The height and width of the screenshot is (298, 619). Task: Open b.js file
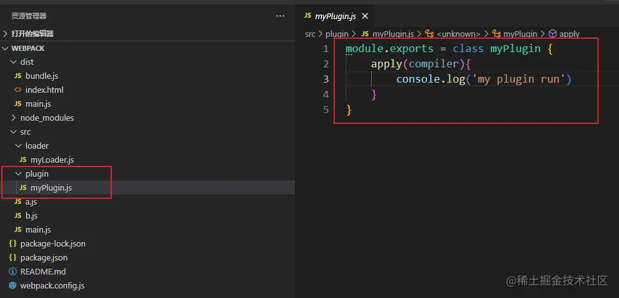pos(147,216)
